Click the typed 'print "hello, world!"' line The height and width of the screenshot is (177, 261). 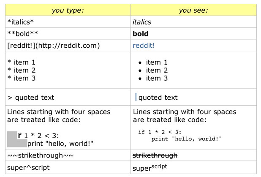click(x=60, y=144)
